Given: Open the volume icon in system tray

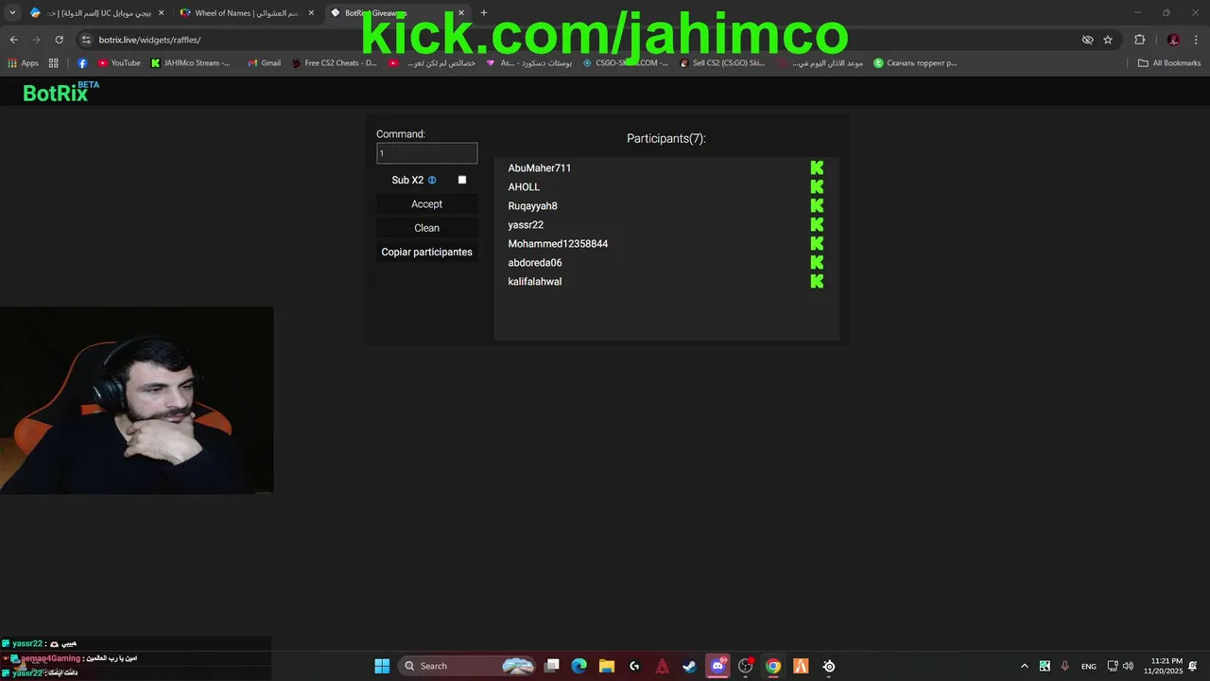Looking at the screenshot, I should point(1128,666).
